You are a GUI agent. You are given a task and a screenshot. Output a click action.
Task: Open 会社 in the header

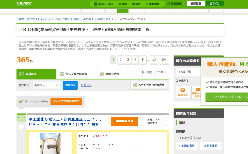coord(137,4)
